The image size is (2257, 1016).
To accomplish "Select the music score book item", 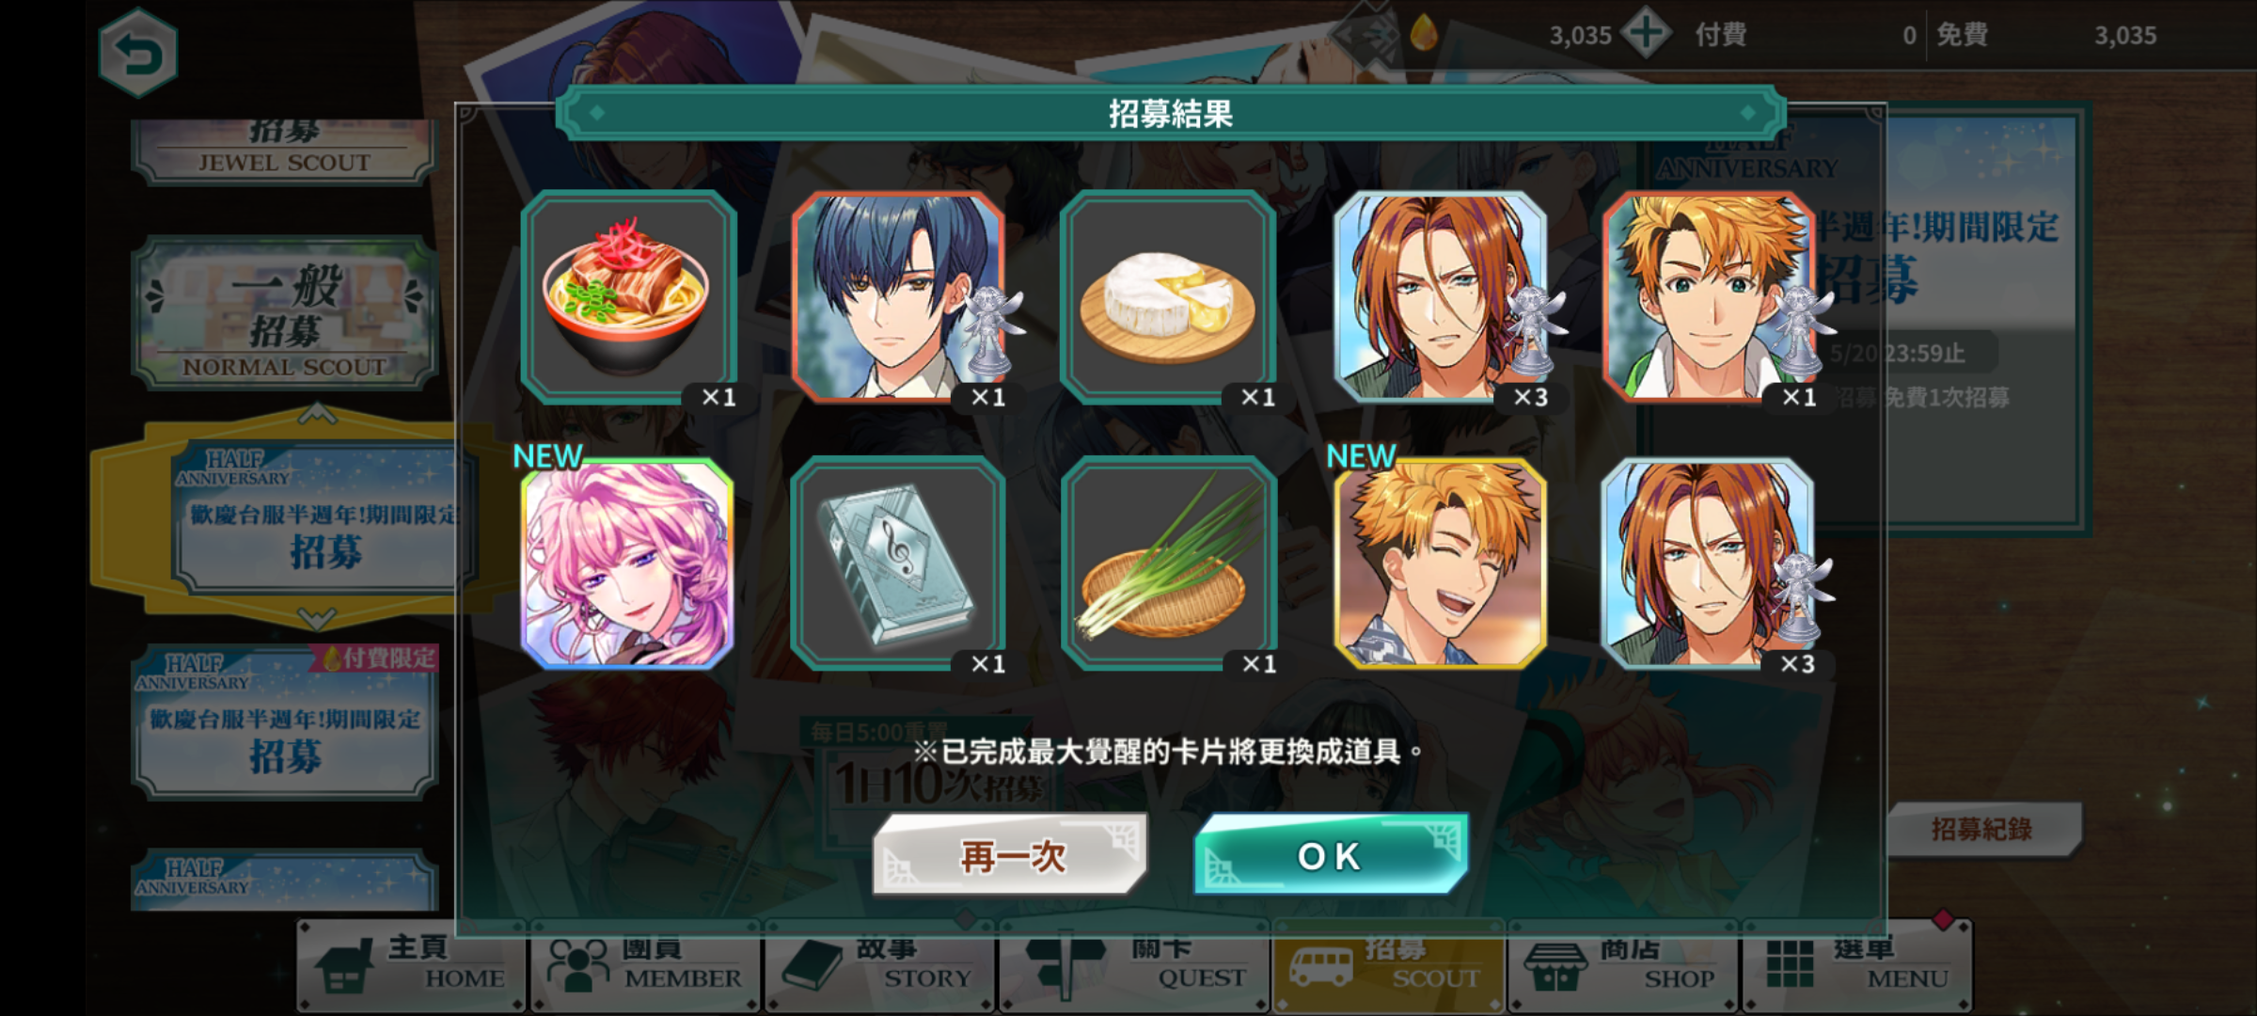I will point(898,564).
